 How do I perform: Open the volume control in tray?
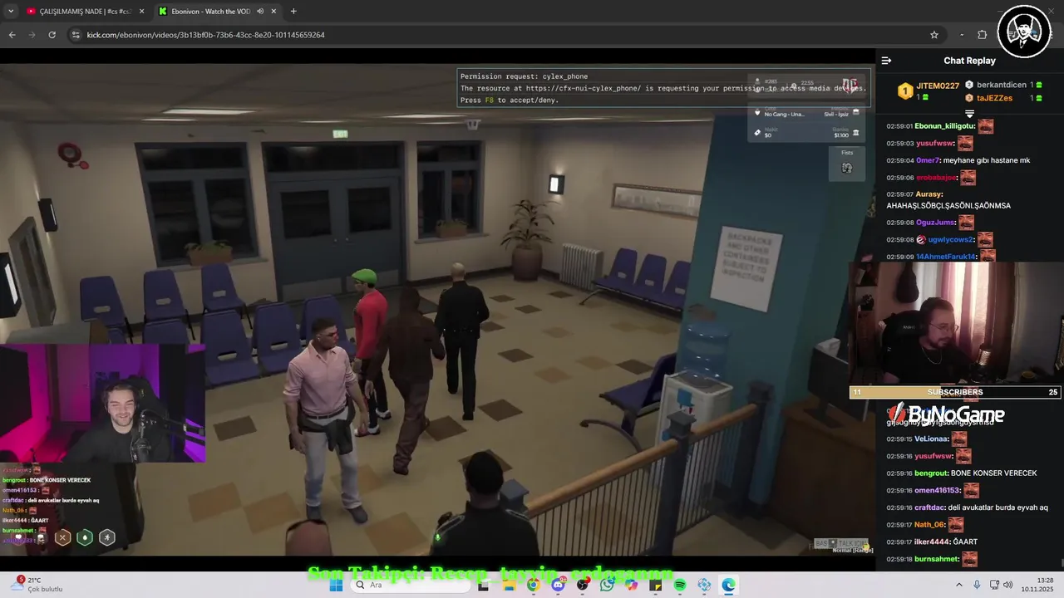pos(1008,585)
